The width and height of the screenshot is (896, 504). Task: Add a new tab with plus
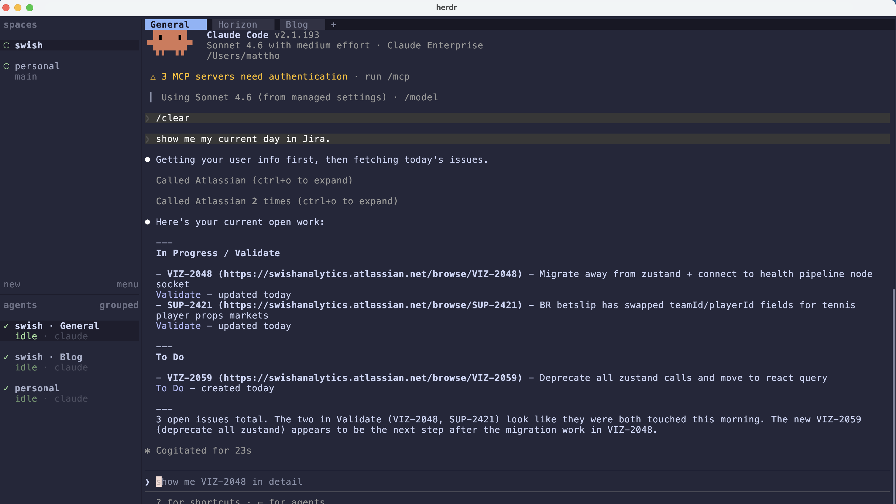point(334,25)
